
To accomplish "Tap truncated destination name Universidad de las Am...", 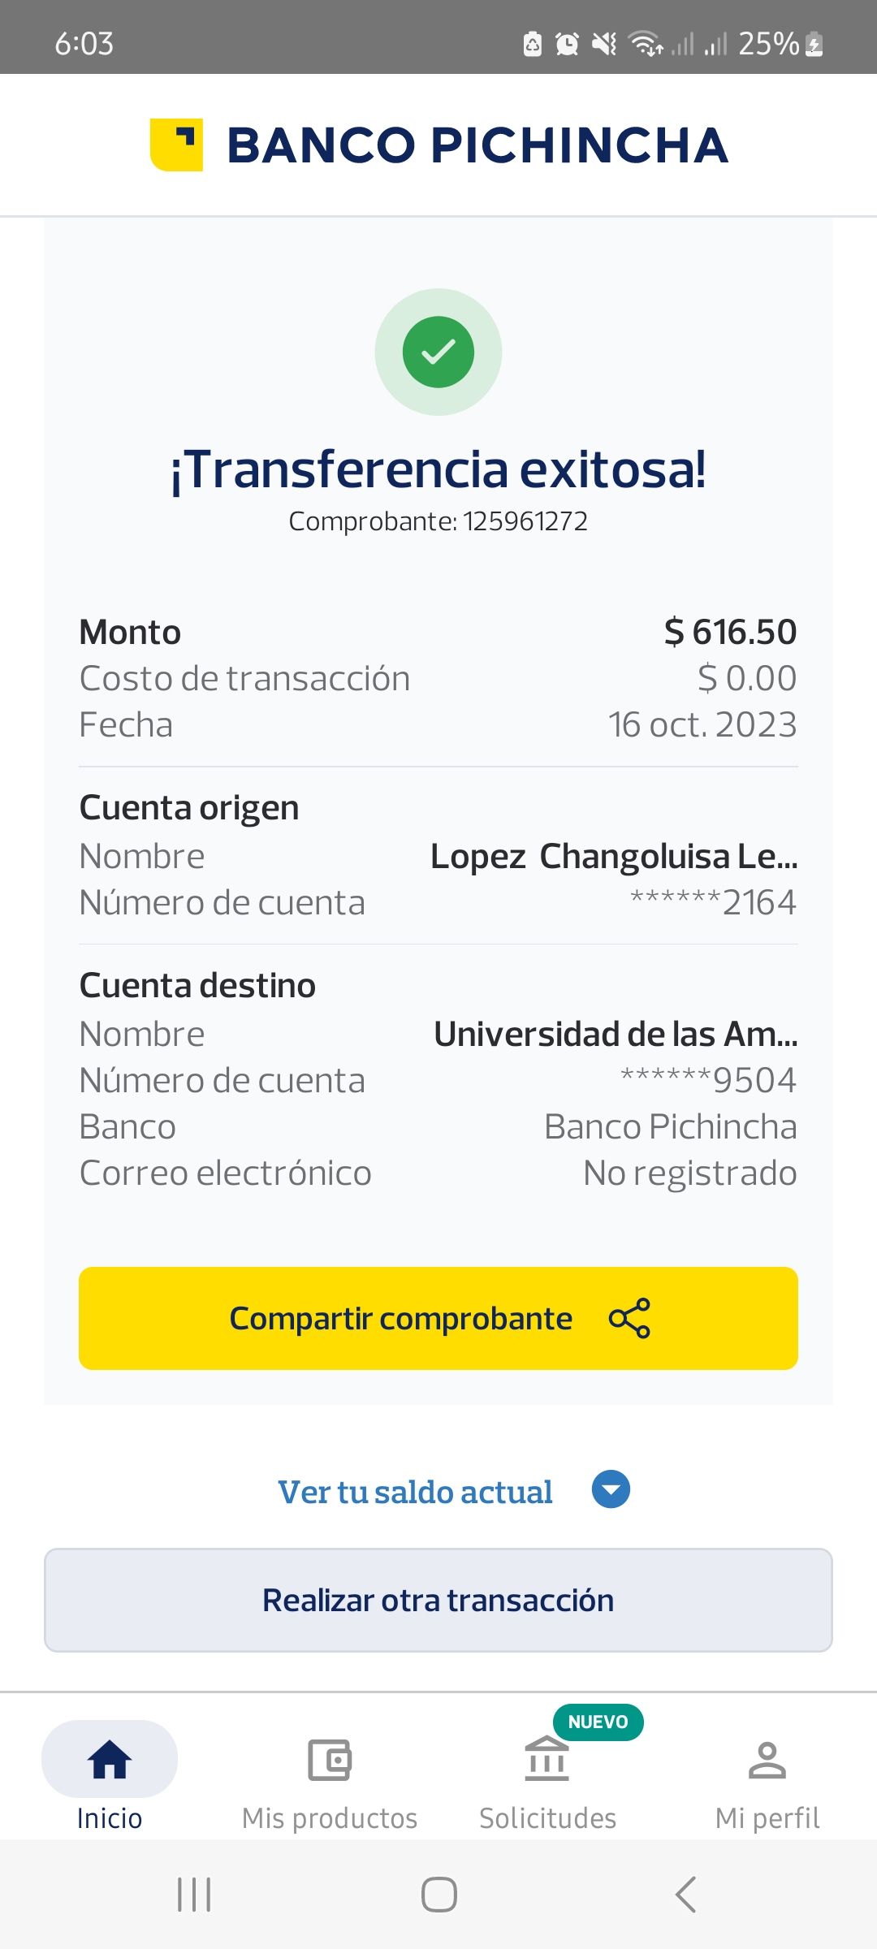I will tap(616, 1034).
